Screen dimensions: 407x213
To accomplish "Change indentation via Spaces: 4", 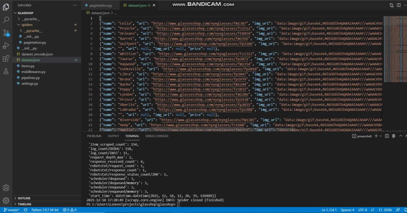I will pos(347,210).
